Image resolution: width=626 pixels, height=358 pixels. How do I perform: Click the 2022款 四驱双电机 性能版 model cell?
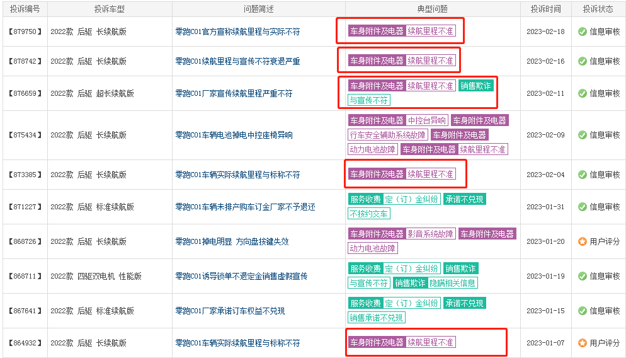[x=96, y=276]
